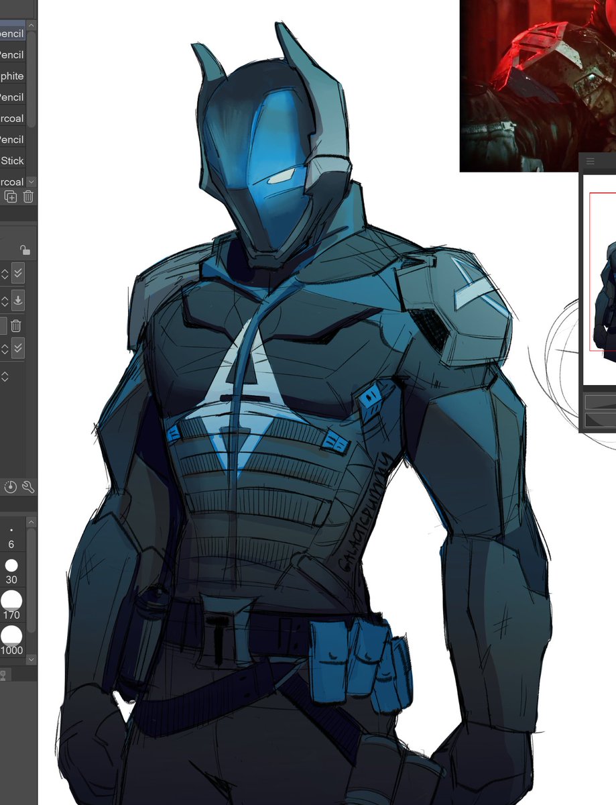Toggle the lock icon in tool property panel
This screenshot has height=805, width=616.
[x=24, y=250]
